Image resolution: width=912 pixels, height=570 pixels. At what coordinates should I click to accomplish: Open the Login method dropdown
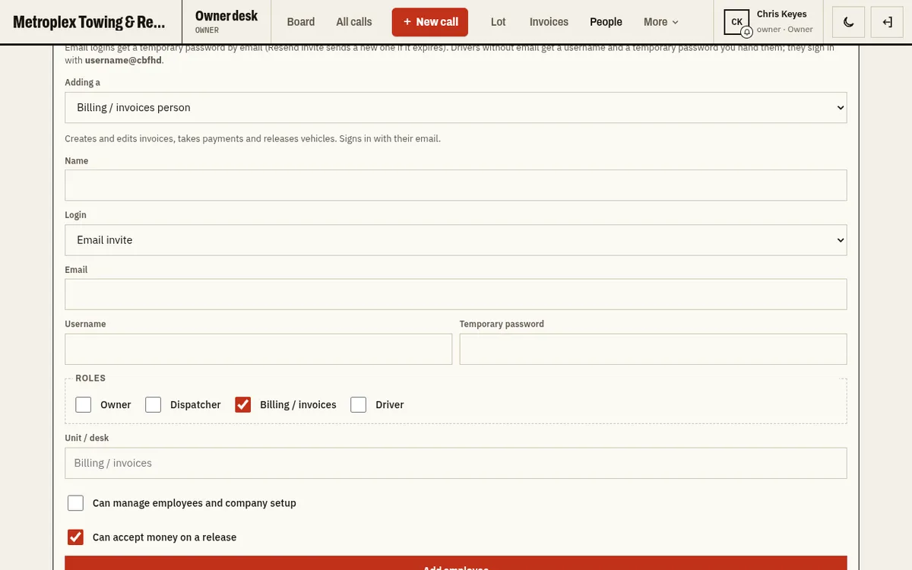(456, 239)
